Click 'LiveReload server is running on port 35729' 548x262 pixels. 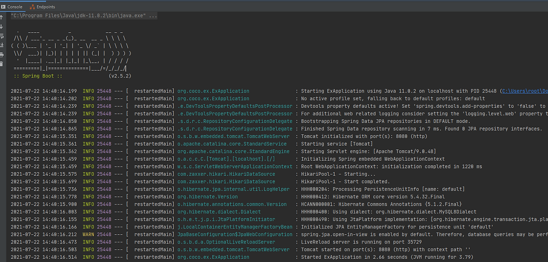pos(361,242)
